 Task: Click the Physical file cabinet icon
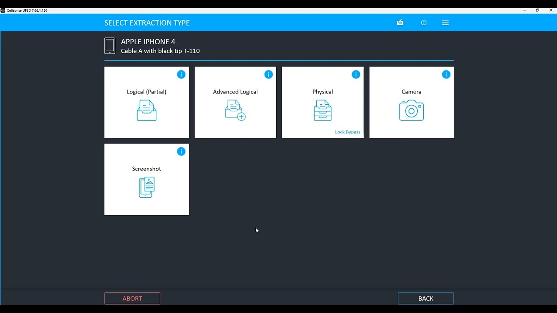coord(322,110)
